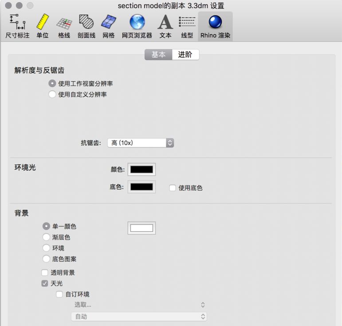Close the settings window
342x326 pixels.
pos(8,5)
